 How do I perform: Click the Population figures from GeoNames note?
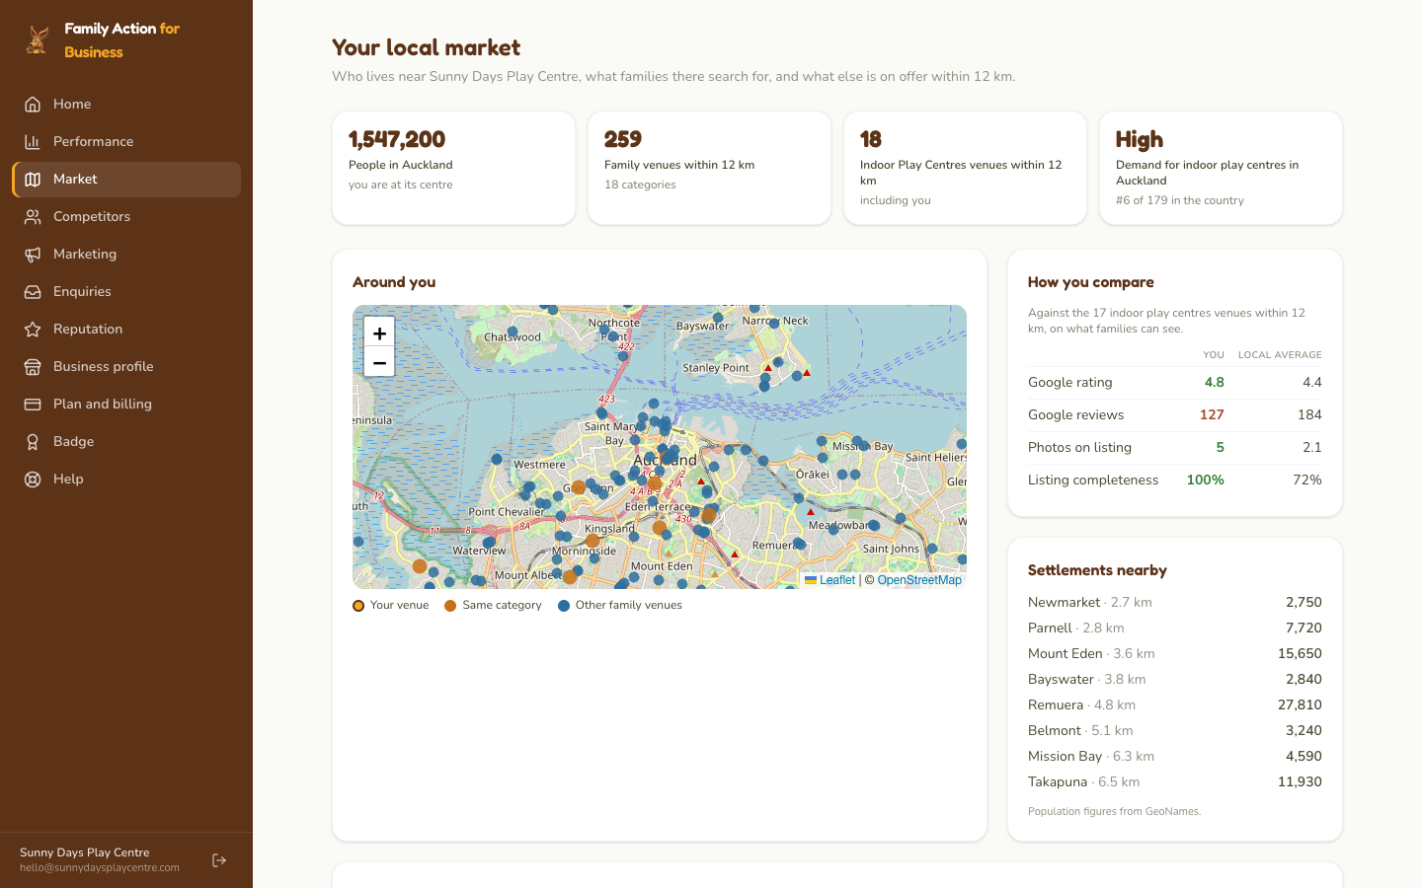pyautogui.click(x=1114, y=811)
